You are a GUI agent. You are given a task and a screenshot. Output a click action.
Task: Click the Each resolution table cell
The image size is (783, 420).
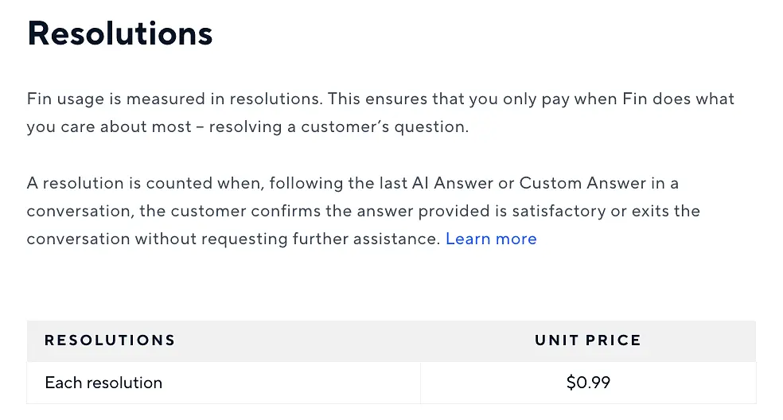103,383
